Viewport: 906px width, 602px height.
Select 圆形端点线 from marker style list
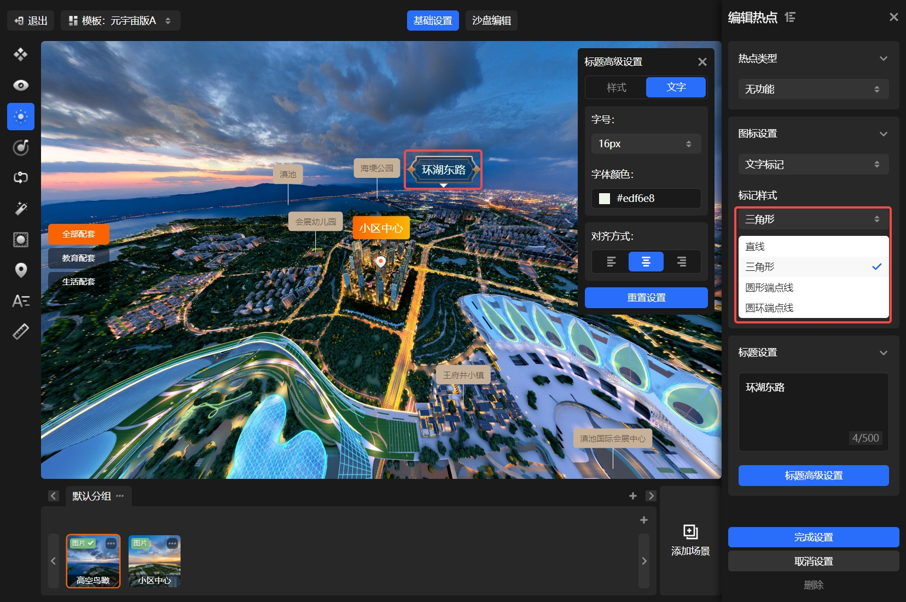(x=769, y=288)
